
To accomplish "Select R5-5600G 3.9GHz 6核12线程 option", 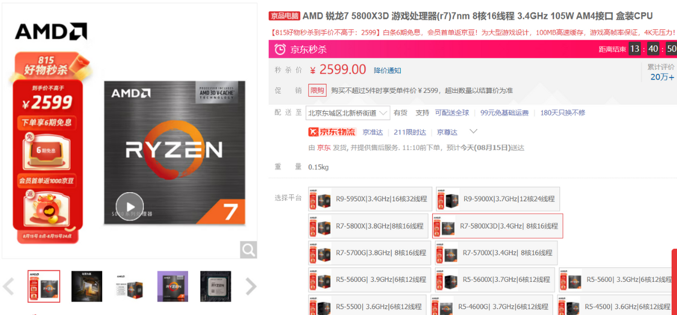I will click(x=370, y=280).
